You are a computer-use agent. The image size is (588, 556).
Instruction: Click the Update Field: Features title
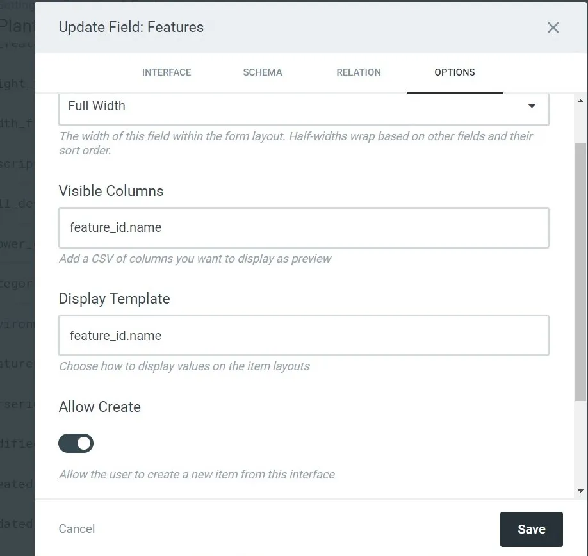pos(131,28)
